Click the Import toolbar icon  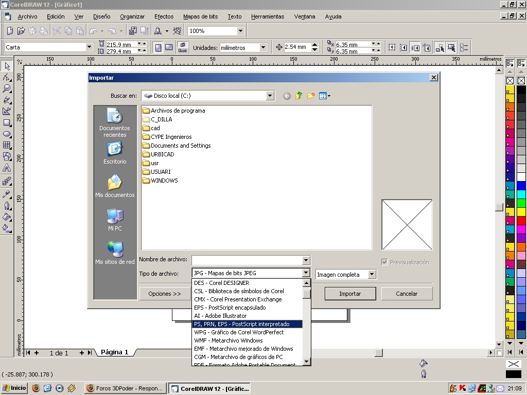133,31
